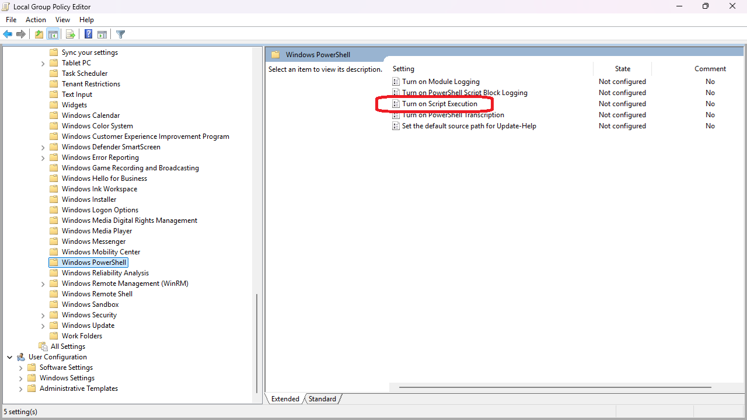747x420 pixels.
Task: Select the Turn on PowerShell Transcription setting
Action: tap(453, 115)
